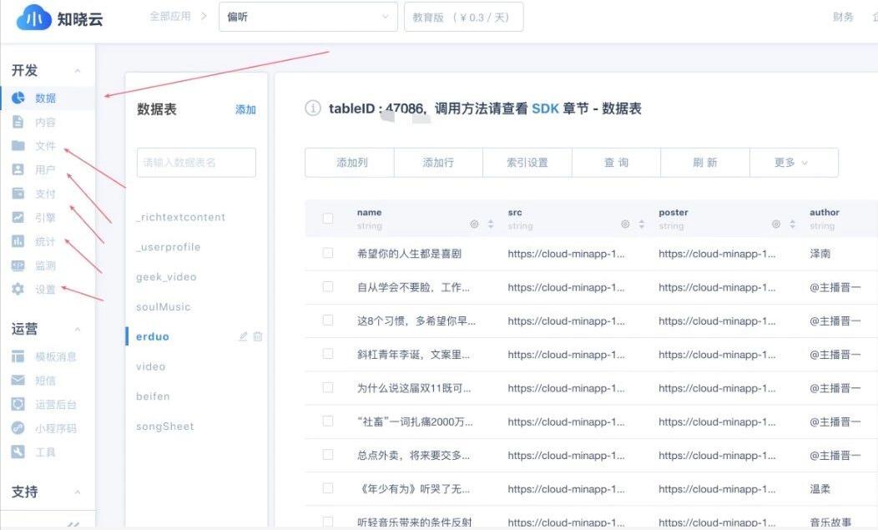Image resolution: width=878 pixels, height=530 pixels.
Task: Click the data table name search field
Action: click(196, 163)
